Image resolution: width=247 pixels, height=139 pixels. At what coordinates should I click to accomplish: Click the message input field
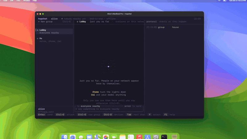coord(109,109)
